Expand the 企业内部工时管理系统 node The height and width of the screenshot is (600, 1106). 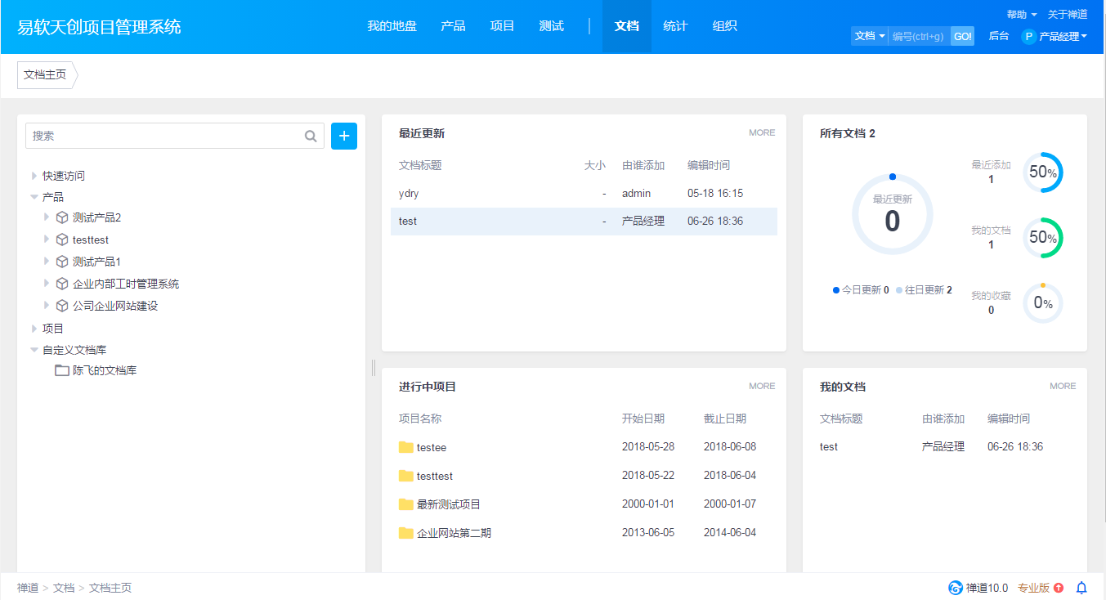click(x=47, y=284)
